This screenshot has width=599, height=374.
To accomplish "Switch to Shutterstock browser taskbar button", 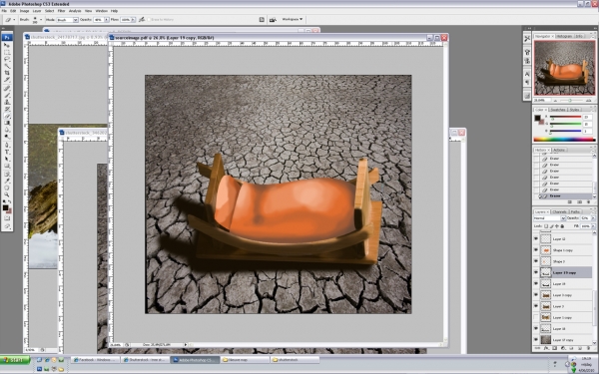I will pyautogui.click(x=145, y=360).
